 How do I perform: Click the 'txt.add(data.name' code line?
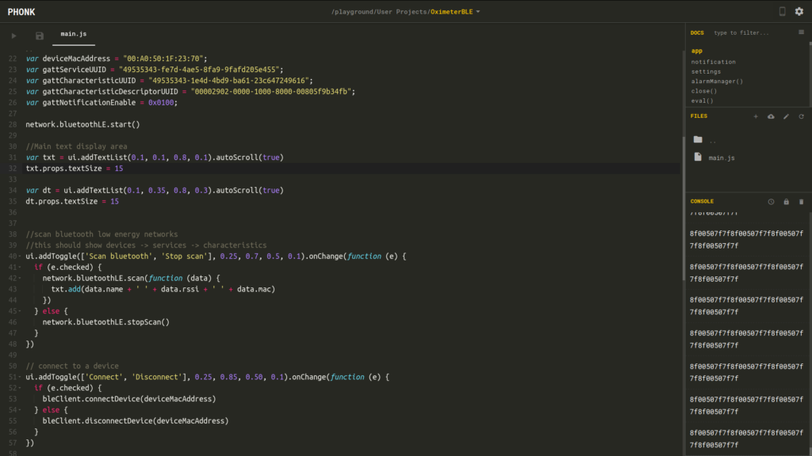click(163, 290)
